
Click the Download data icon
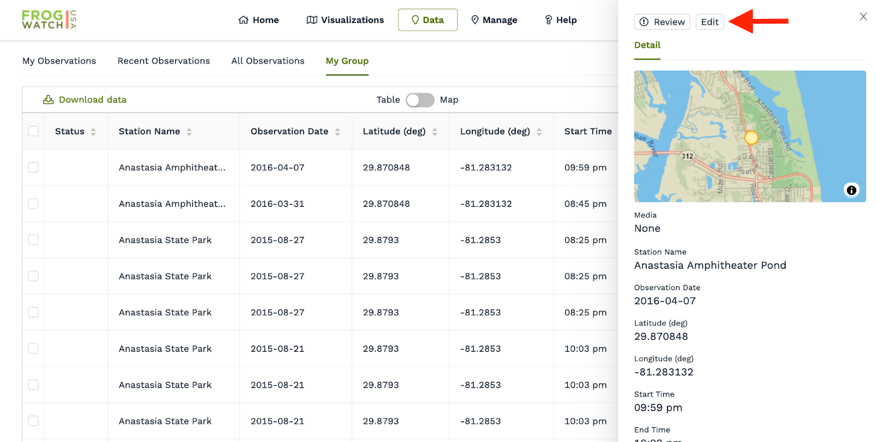(49, 100)
